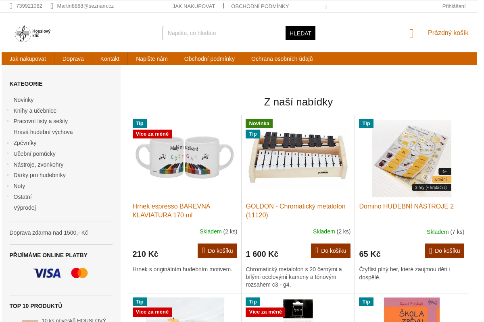
Task: Open the Přihlášení login link
Action: 454,6
